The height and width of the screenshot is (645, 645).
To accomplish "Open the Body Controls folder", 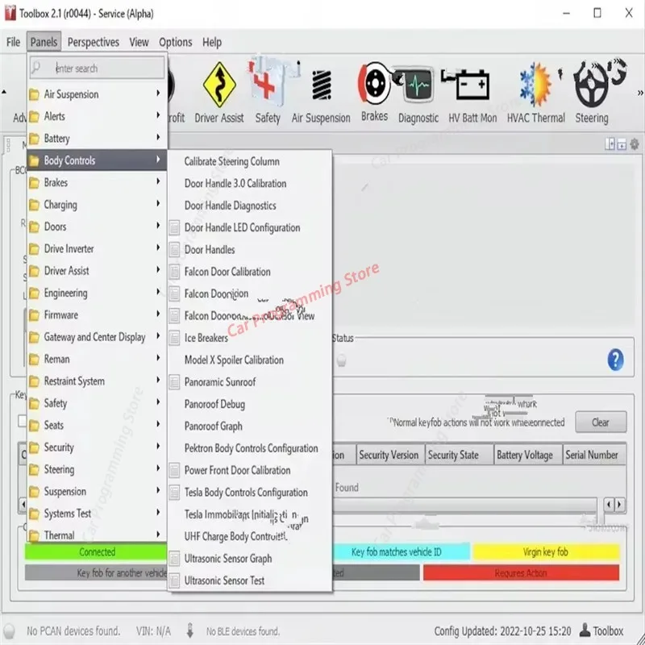I will [x=97, y=160].
